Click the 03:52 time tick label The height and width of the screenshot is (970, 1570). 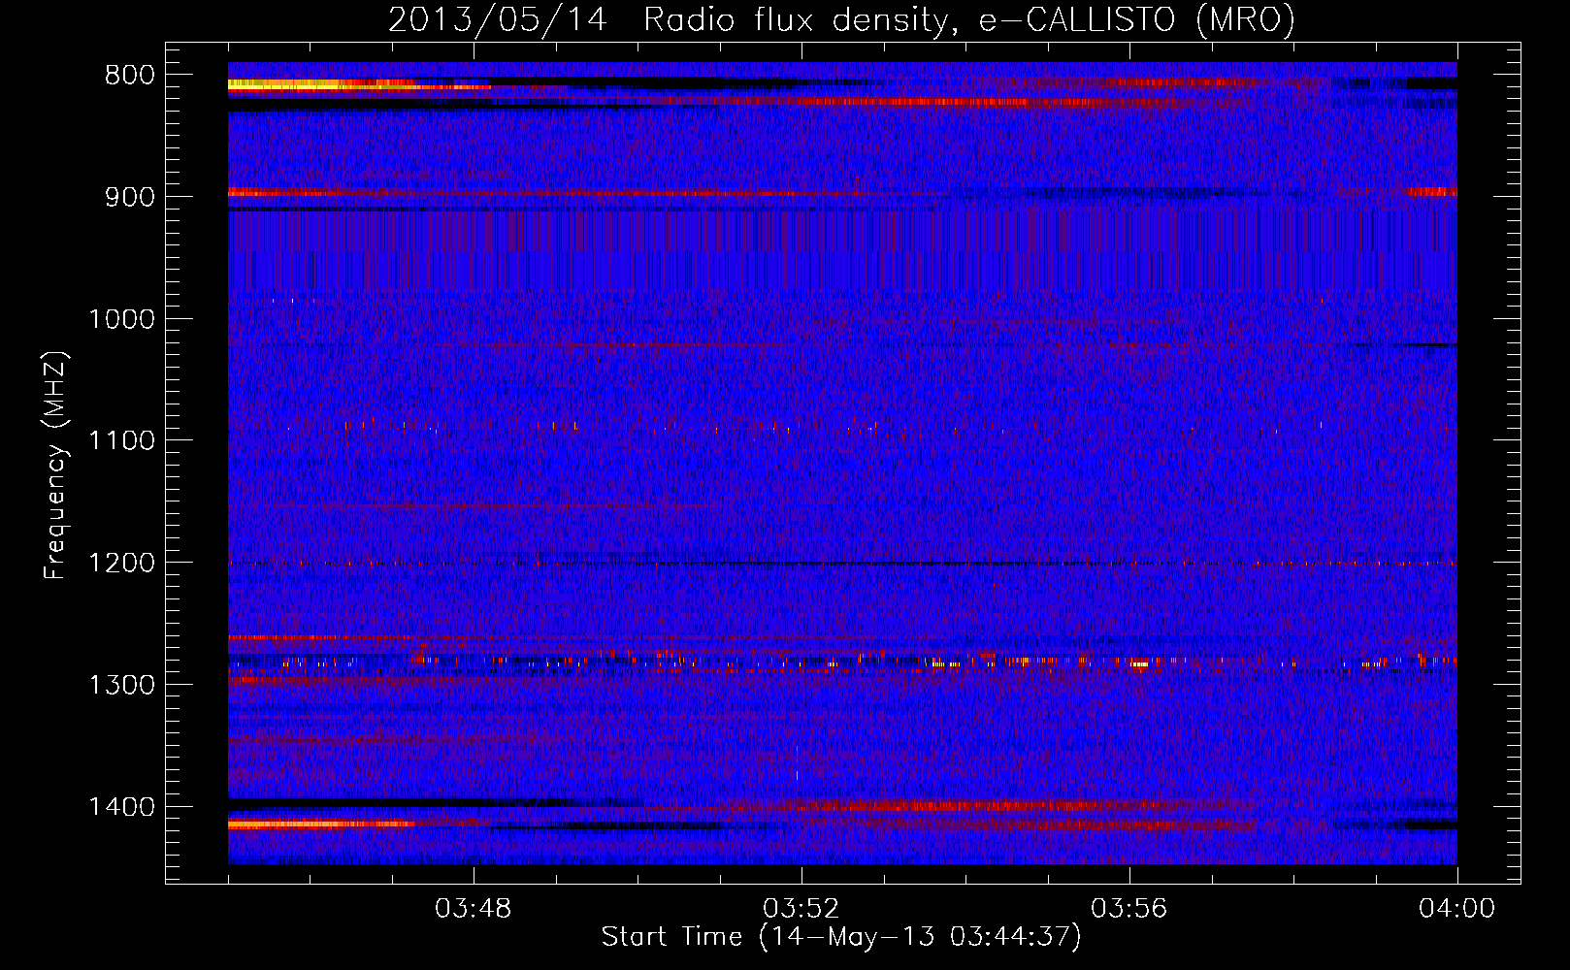click(x=801, y=909)
